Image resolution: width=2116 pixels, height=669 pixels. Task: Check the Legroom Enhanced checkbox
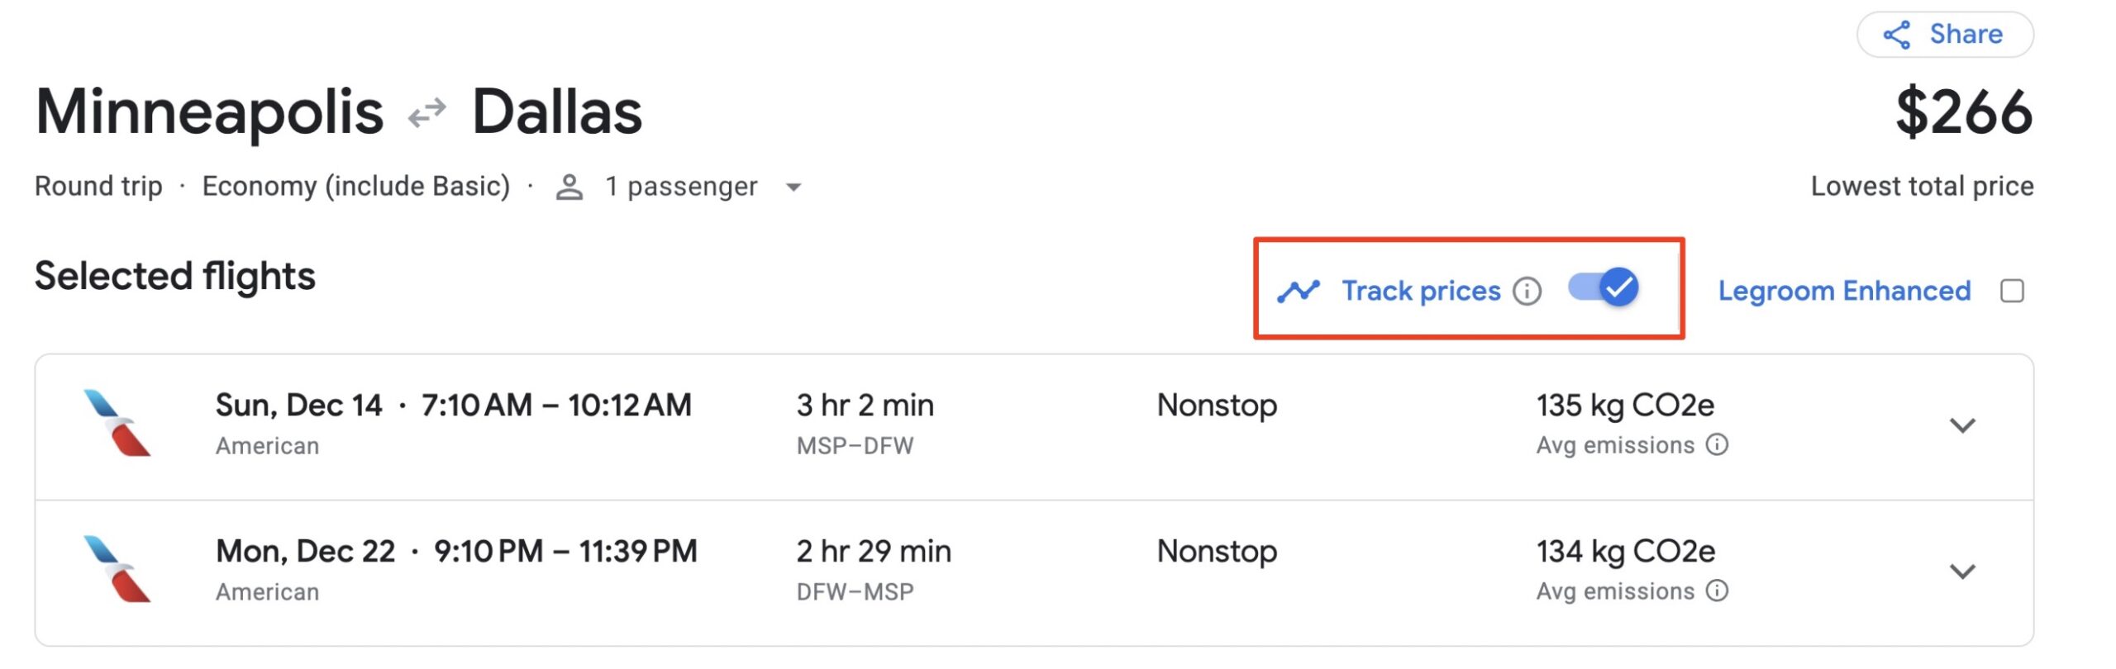(2012, 292)
